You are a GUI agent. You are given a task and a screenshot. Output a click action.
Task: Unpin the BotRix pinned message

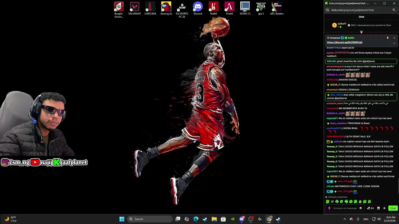pos(388,38)
